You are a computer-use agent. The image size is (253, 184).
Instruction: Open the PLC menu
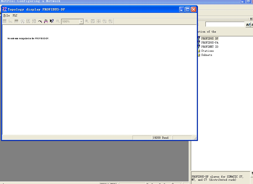(15, 15)
